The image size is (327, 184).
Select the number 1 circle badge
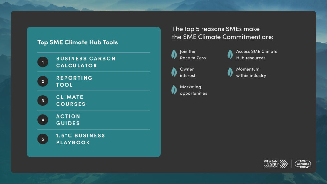[x=43, y=62]
